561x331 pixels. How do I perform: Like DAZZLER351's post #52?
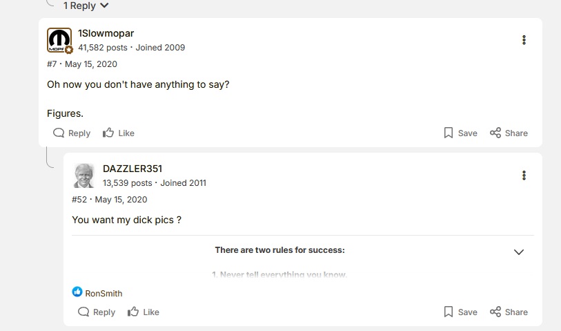coord(143,312)
